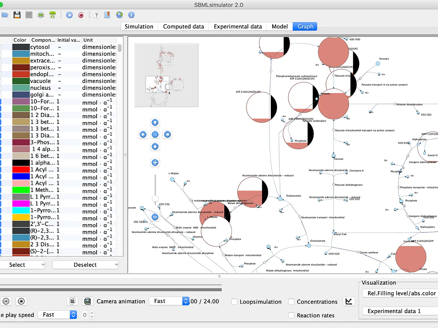Stop the simulation playback

tap(21, 301)
